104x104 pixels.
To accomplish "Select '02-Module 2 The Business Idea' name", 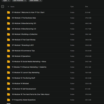I will tap(24, 18).
